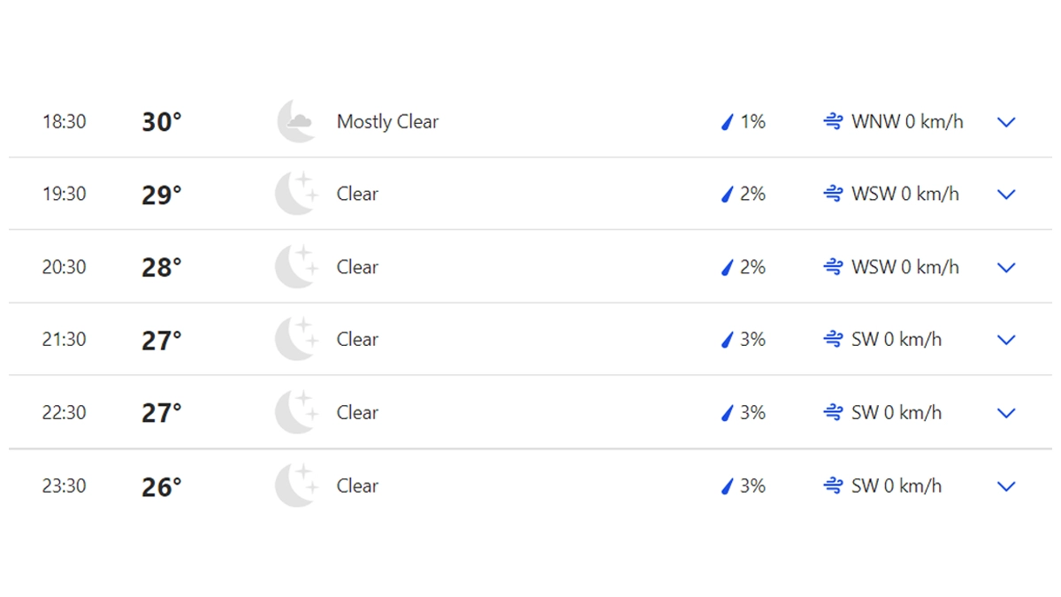
Task: Expand the 18:30 forecast details chevron
Action: [x=1006, y=122]
